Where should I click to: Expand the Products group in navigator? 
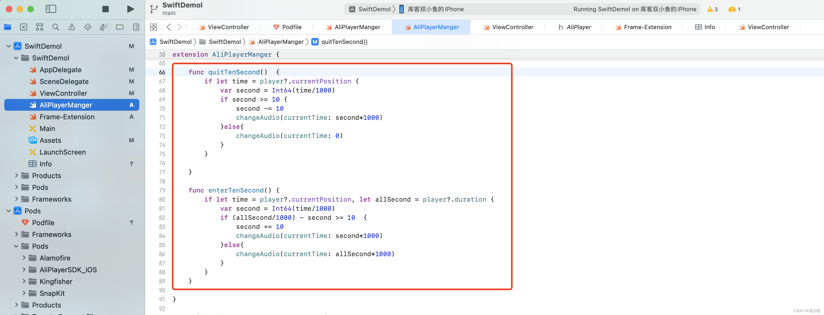tap(16, 175)
